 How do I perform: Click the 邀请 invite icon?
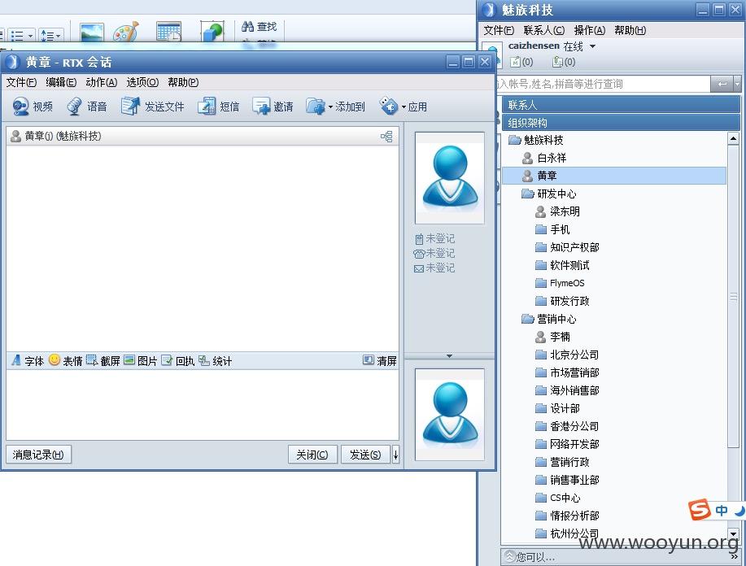261,107
